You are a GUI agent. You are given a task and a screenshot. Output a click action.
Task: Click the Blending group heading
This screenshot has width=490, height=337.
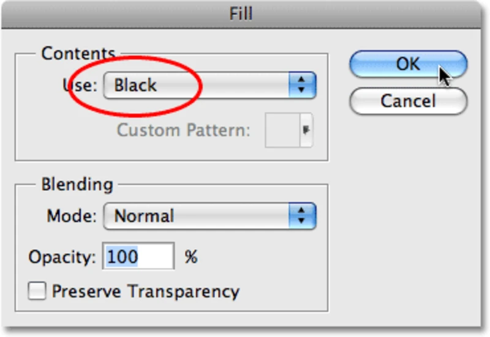77,185
